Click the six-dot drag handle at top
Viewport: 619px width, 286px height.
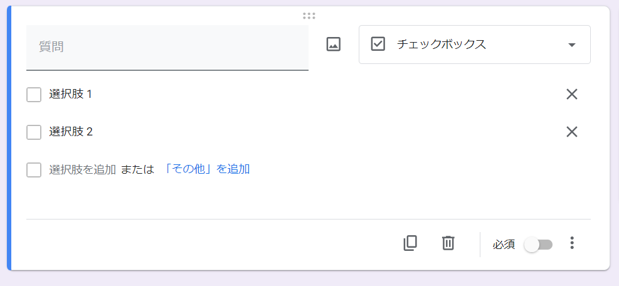309,16
